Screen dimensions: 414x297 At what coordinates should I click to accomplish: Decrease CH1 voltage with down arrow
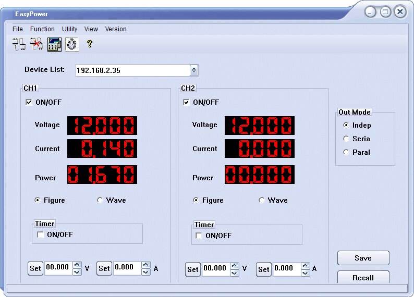point(77,271)
